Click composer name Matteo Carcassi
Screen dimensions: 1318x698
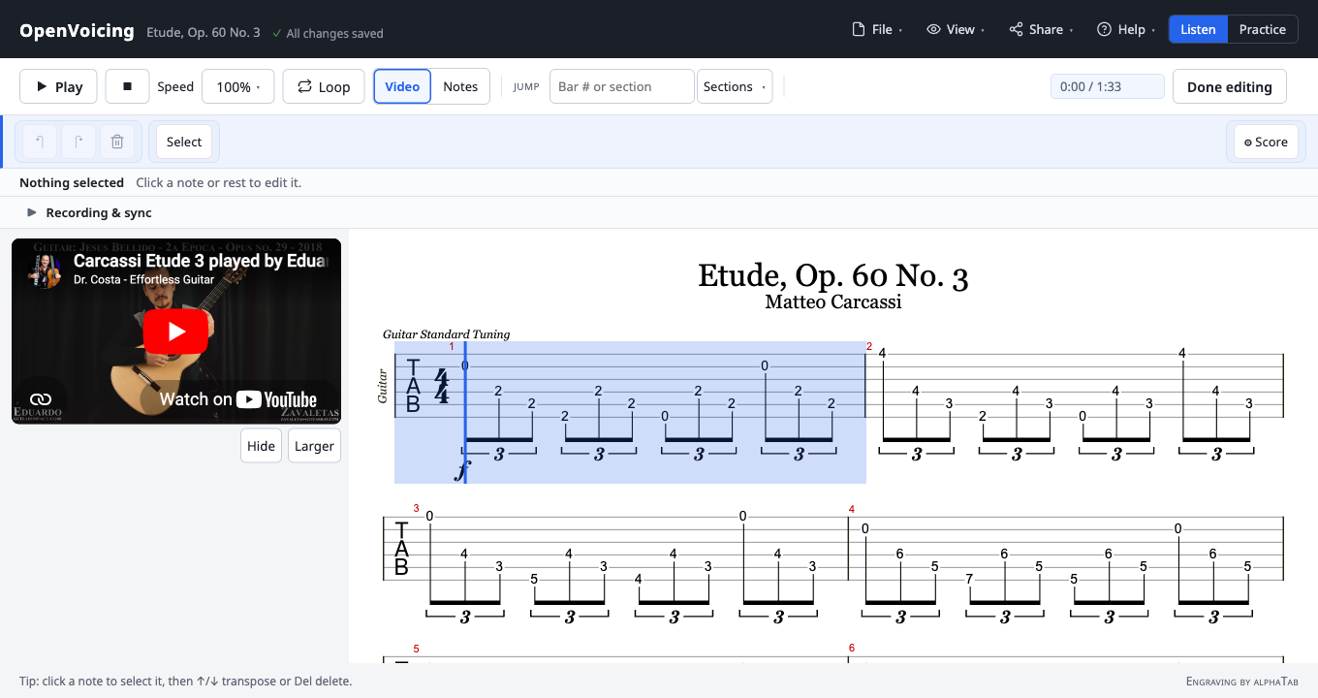[x=833, y=301]
